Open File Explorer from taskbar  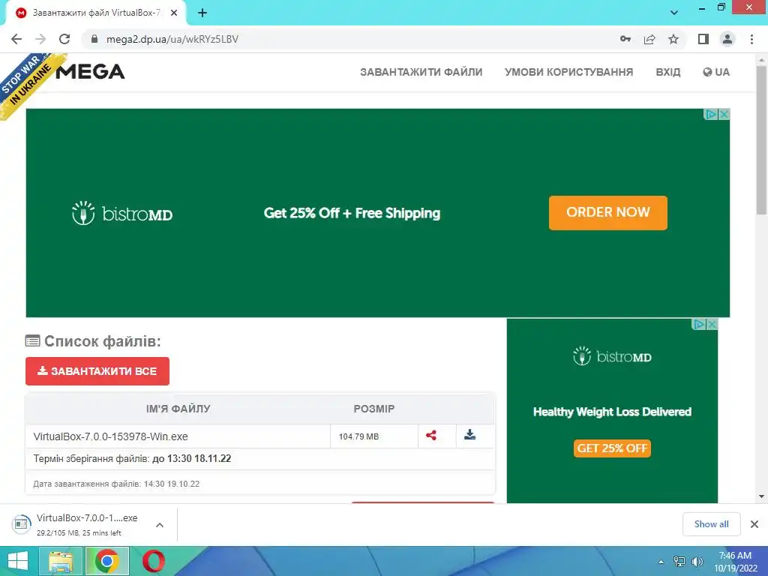tap(60, 561)
